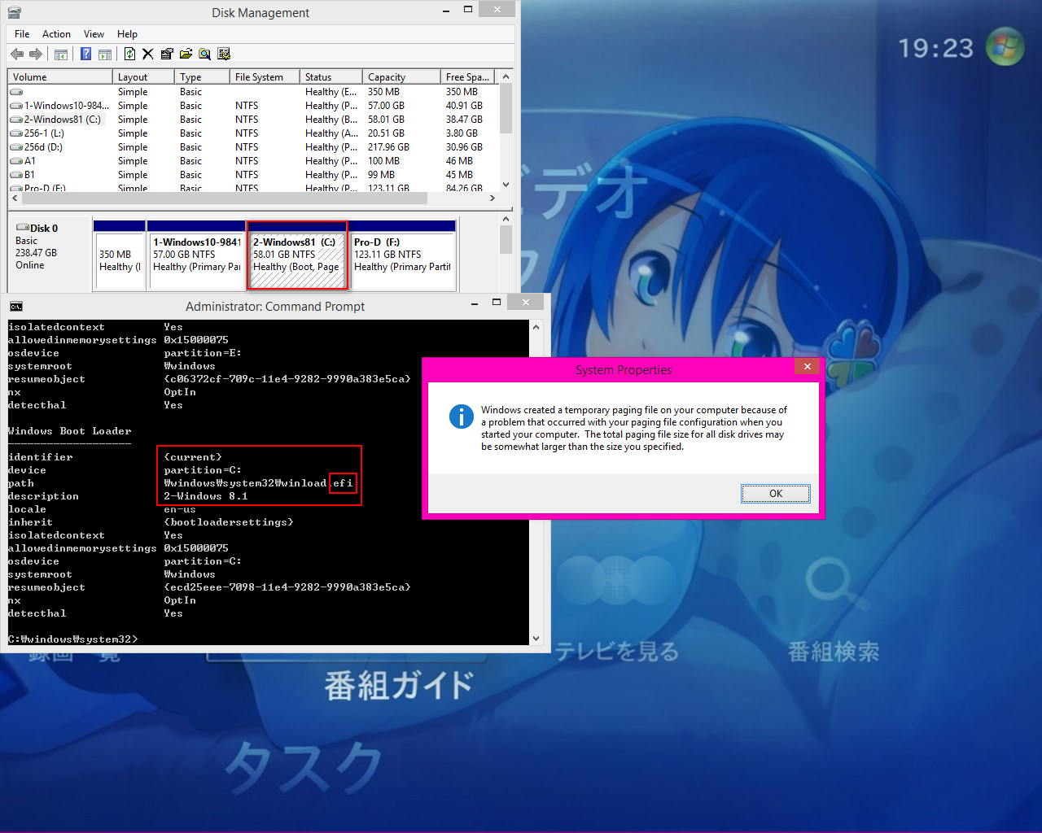Sort by Layout column header
1042x833 pixels.
143,77
